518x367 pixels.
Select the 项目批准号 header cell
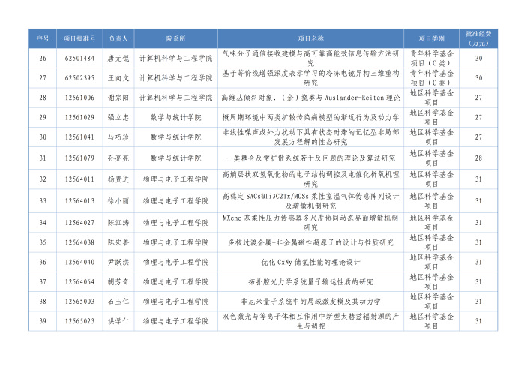click(x=79, y=38)
